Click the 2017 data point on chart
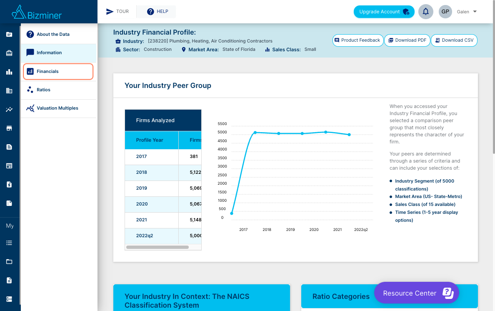This screenshot has height=311, width=495. pos(232,213)
